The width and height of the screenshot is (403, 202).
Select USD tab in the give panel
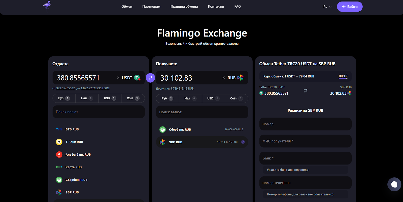tap(110, 98)
